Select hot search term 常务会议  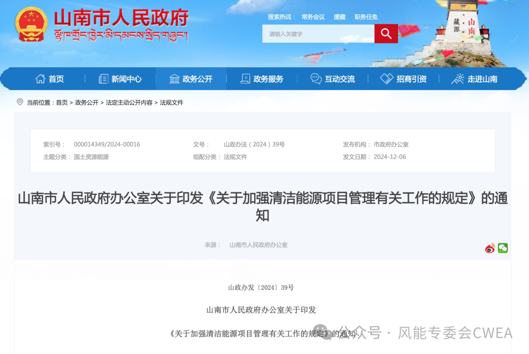pos(313,17)
